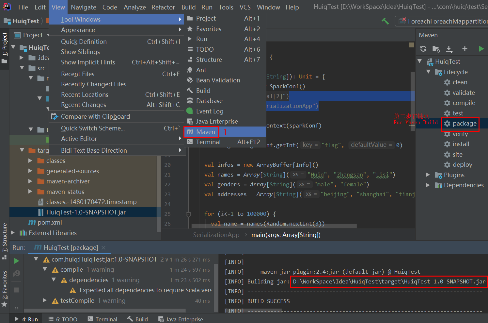Expand the testCompile node in Run tree

pyautogui.click(x=45, y=300)
